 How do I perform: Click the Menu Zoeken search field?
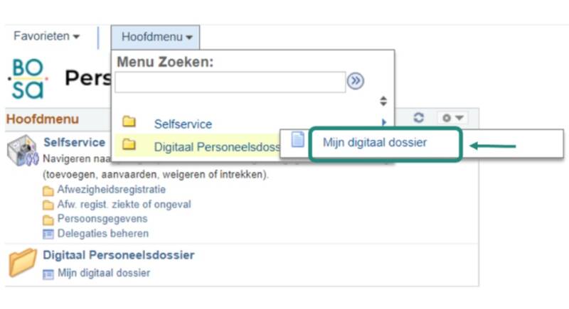(230, 82)
